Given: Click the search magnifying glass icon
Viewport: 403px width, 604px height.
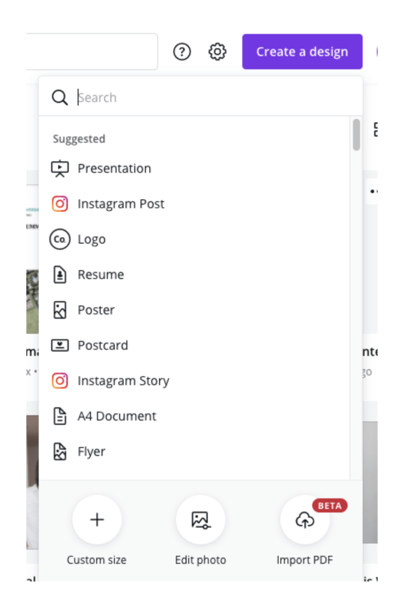Looking at the screenshot, I should pos(60,97).
